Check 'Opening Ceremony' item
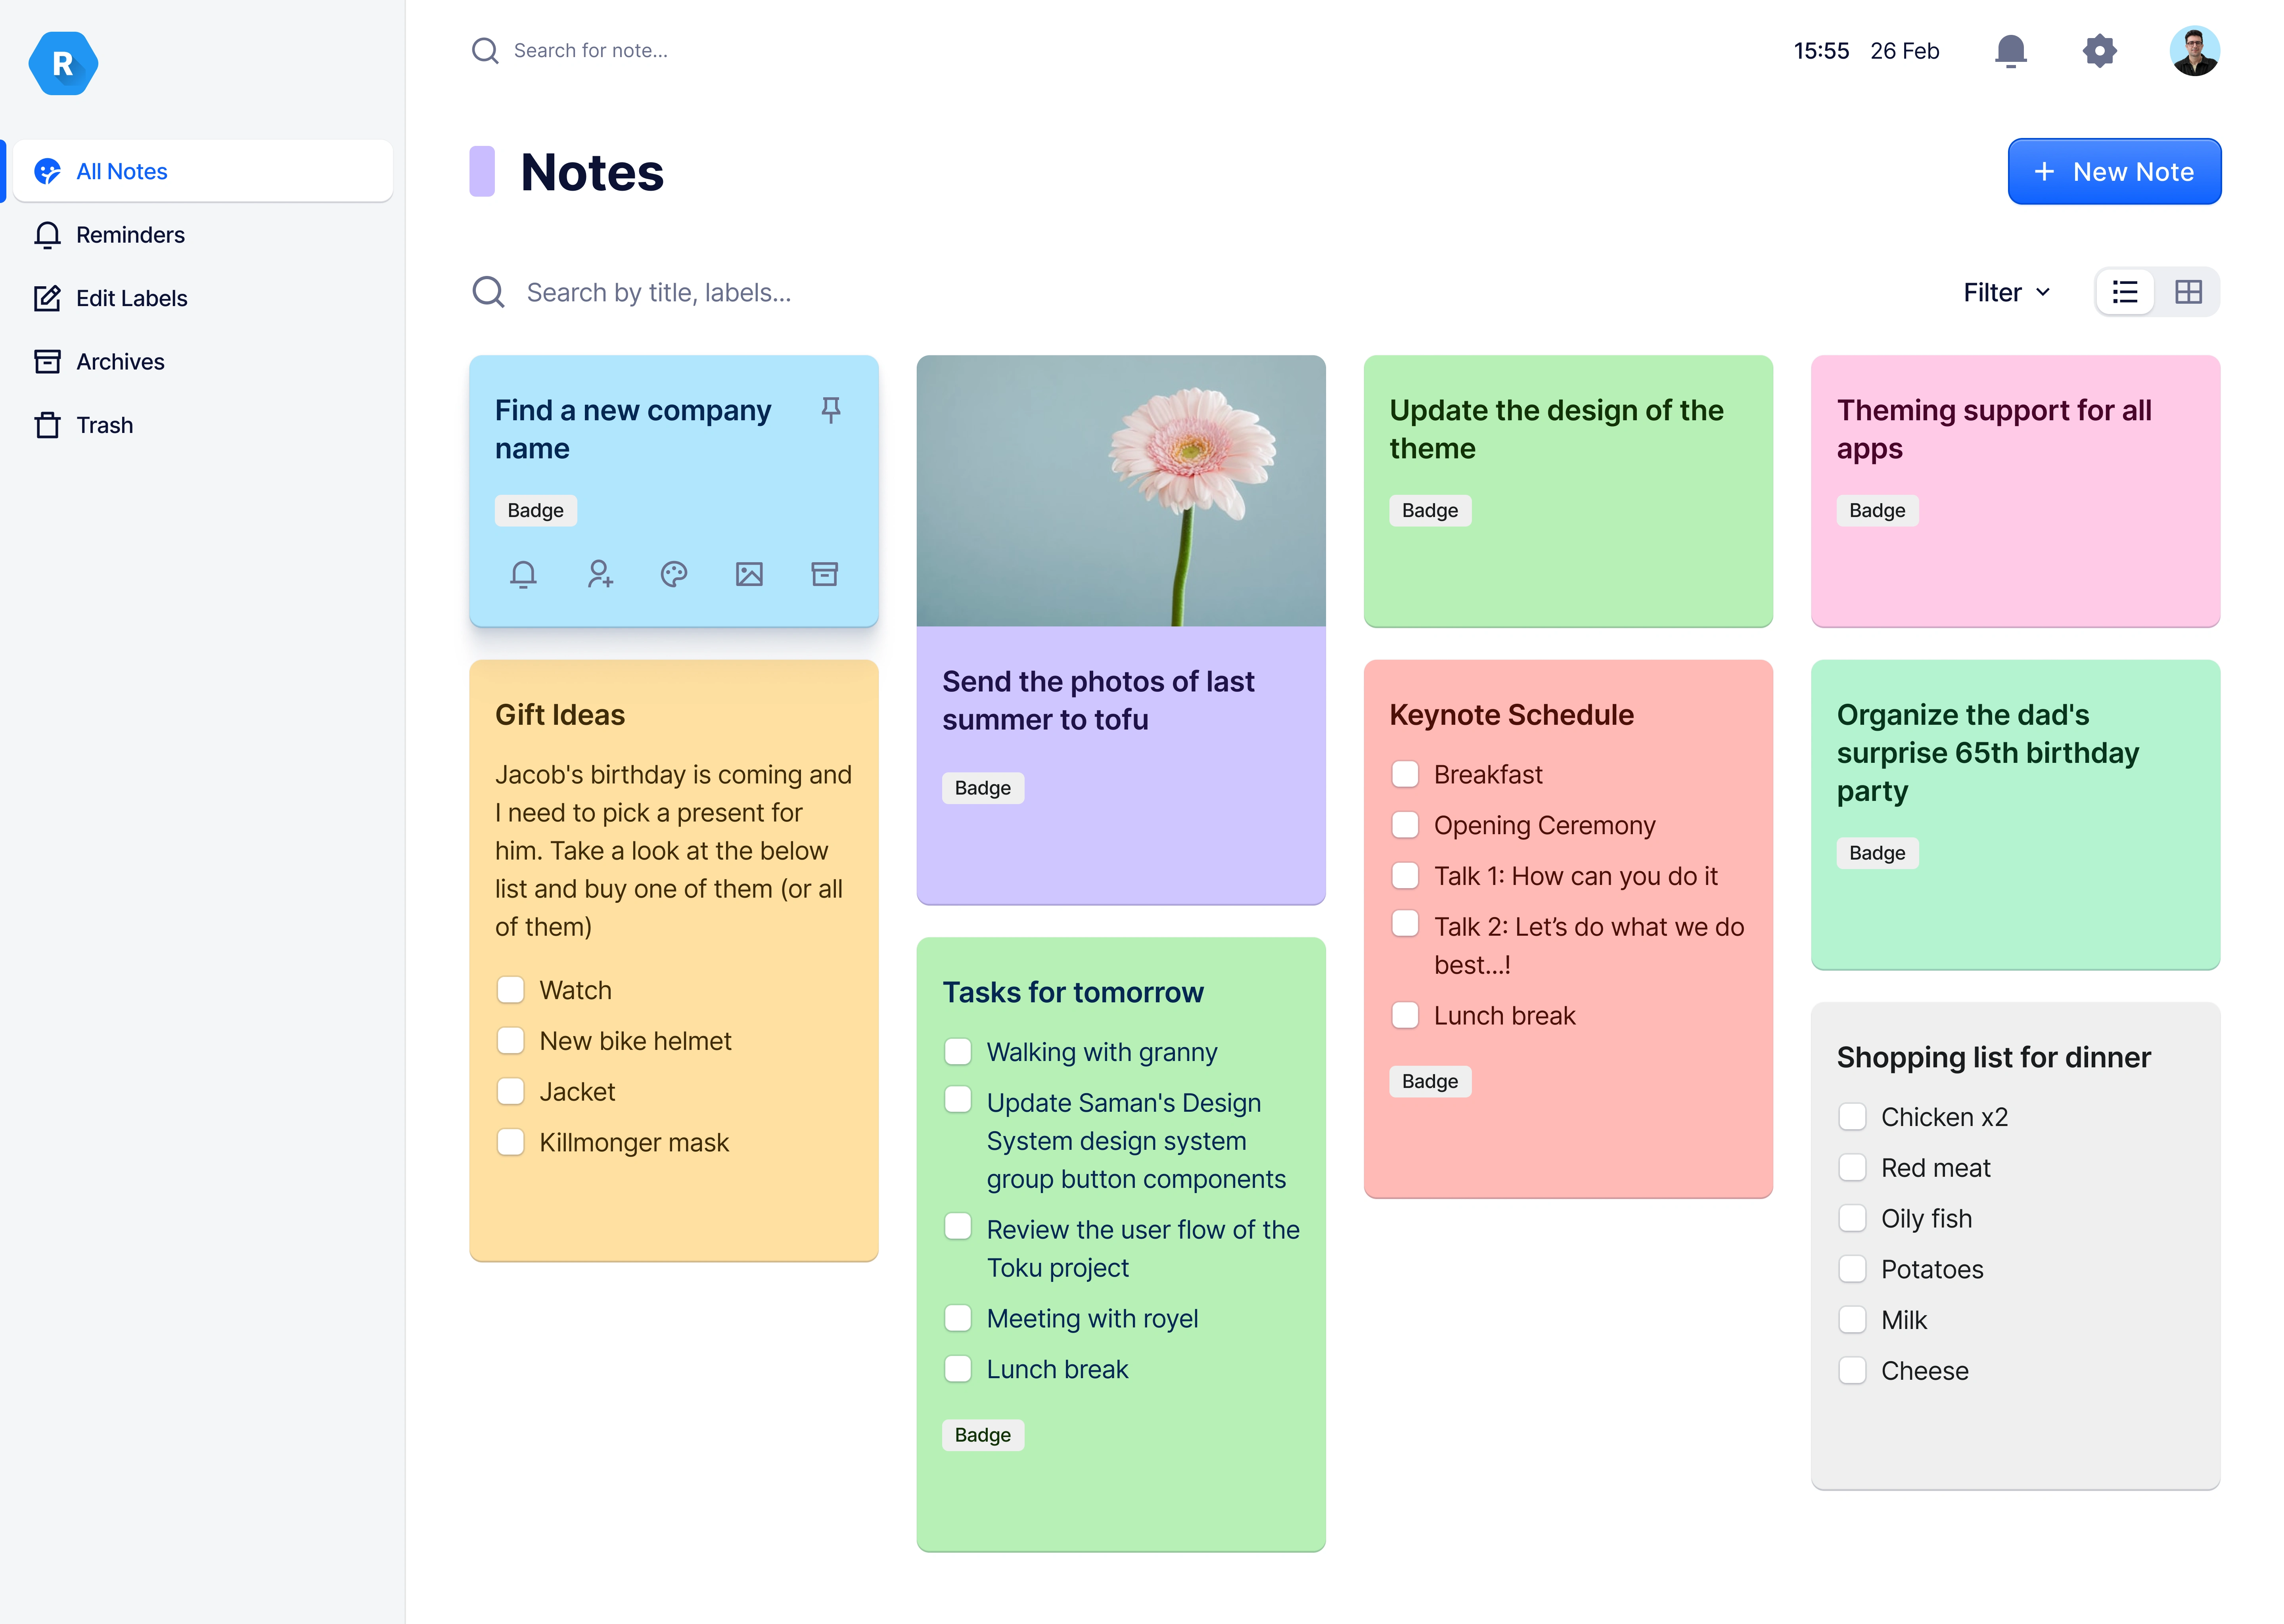 [x=1405, y=825]
